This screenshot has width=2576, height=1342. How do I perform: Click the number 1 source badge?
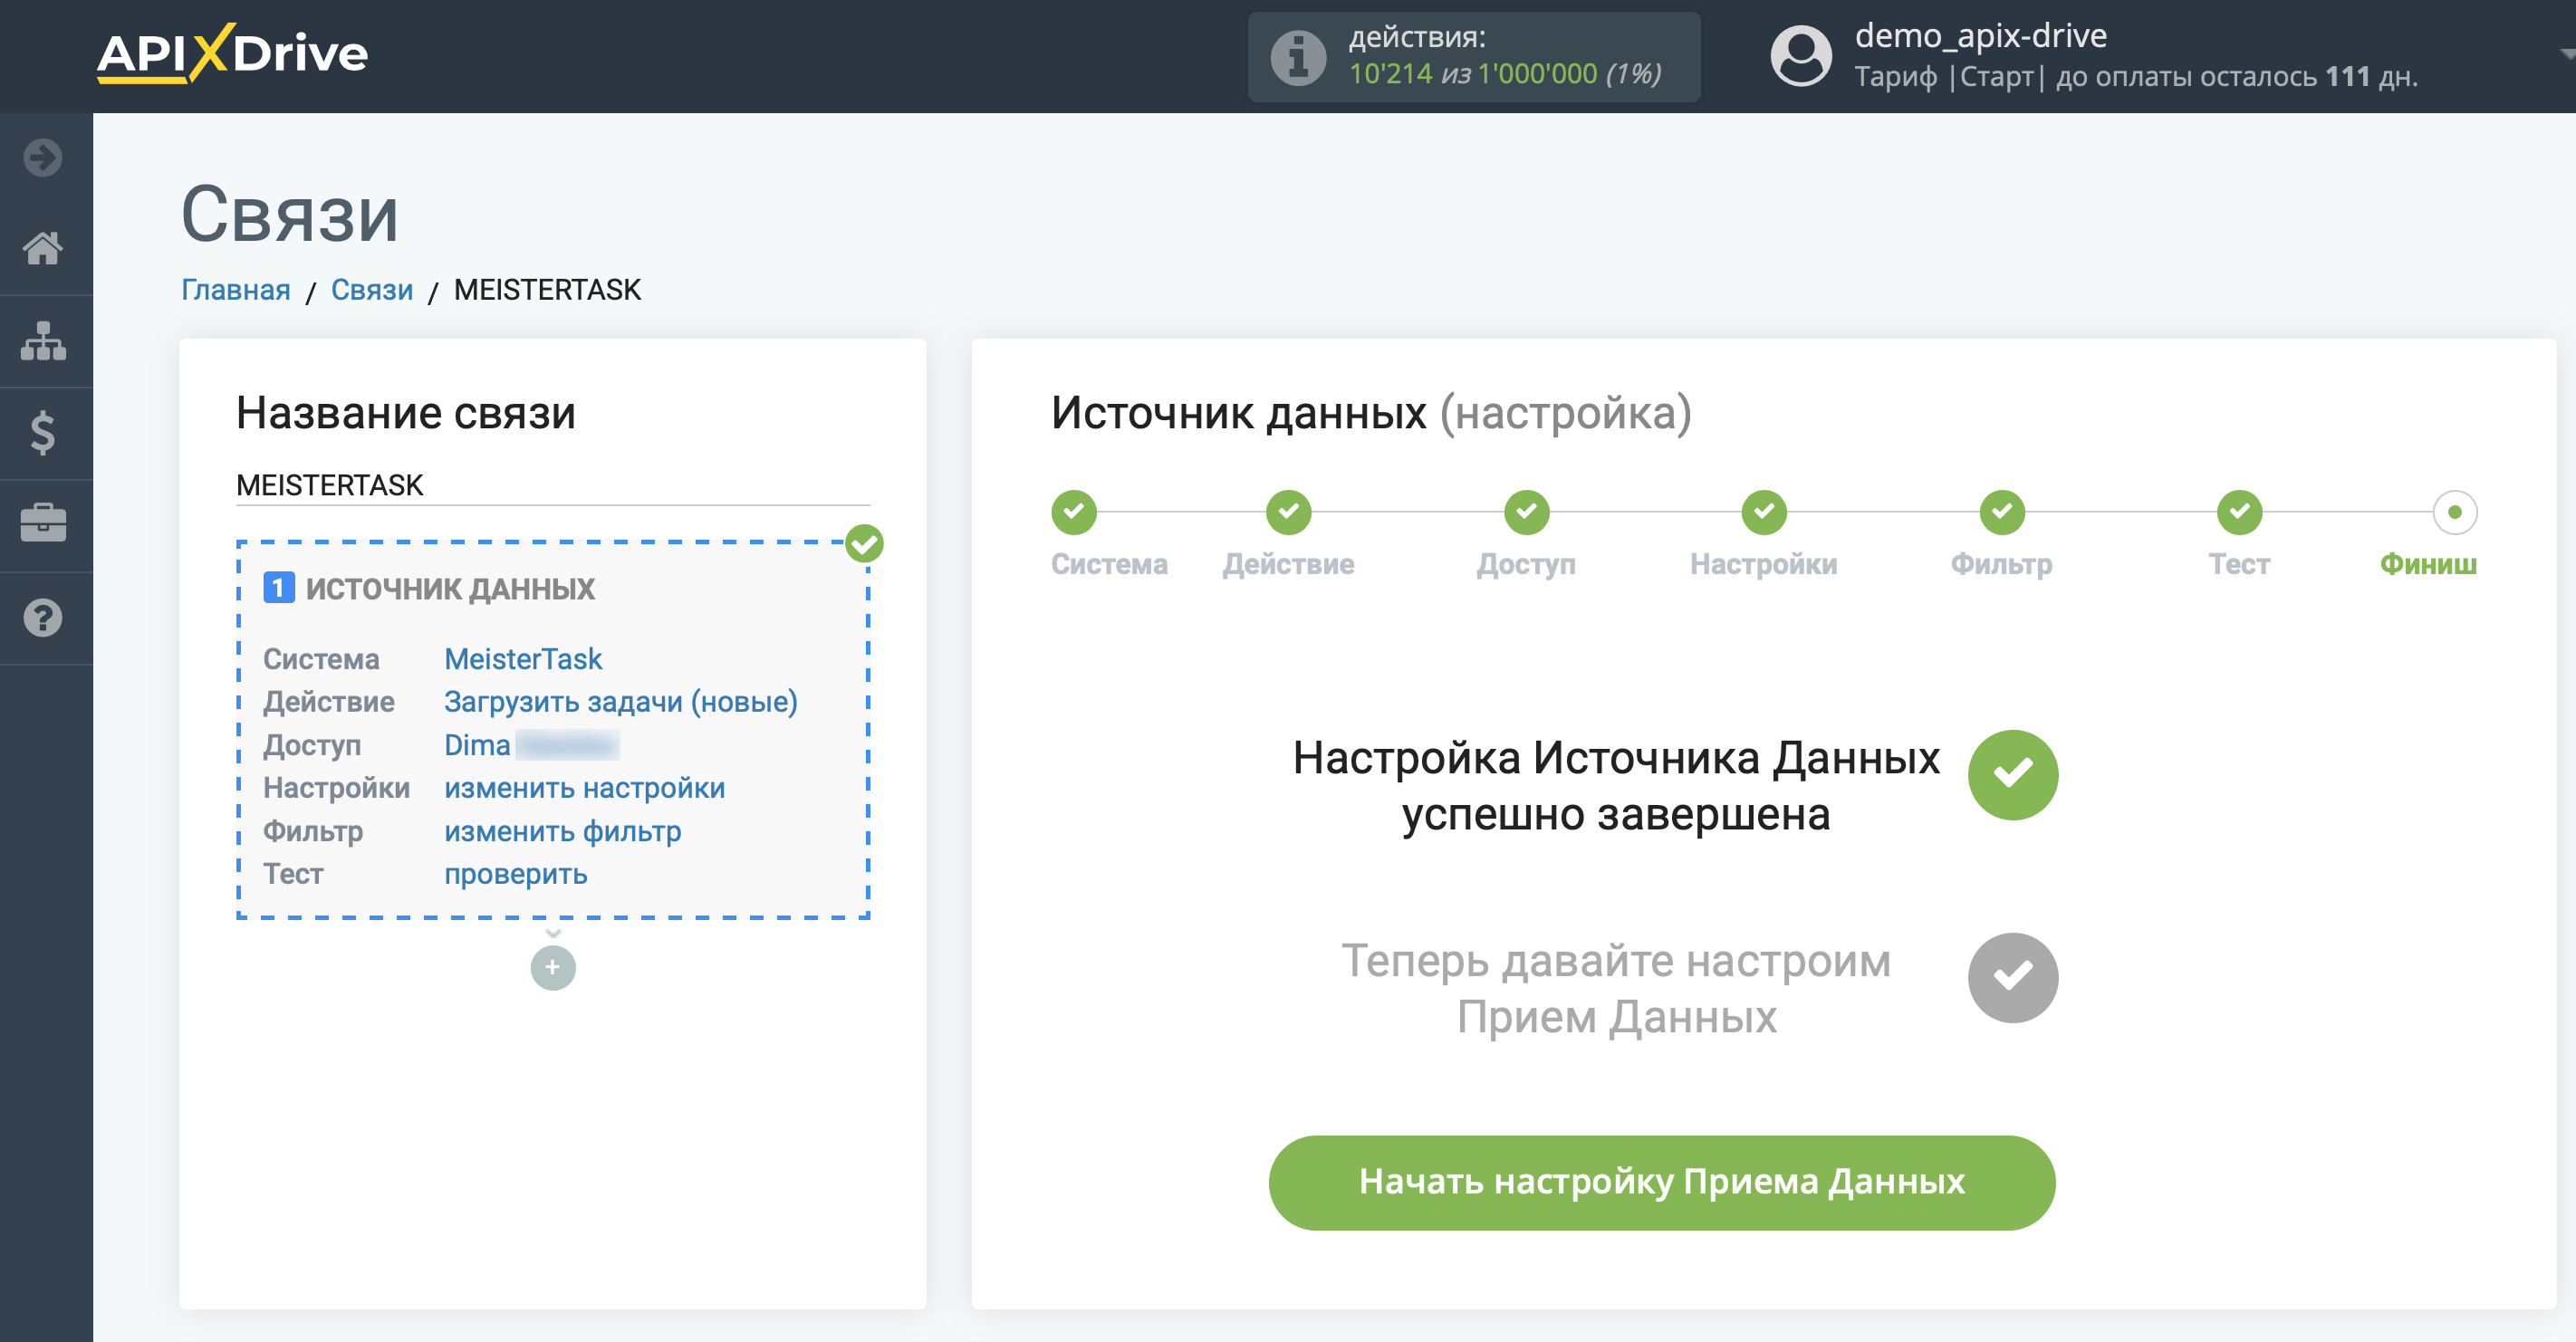coord(279,587)
